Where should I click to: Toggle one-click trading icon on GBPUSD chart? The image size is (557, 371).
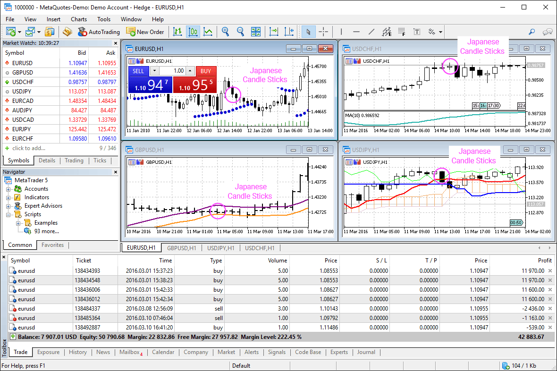[140, 162]
